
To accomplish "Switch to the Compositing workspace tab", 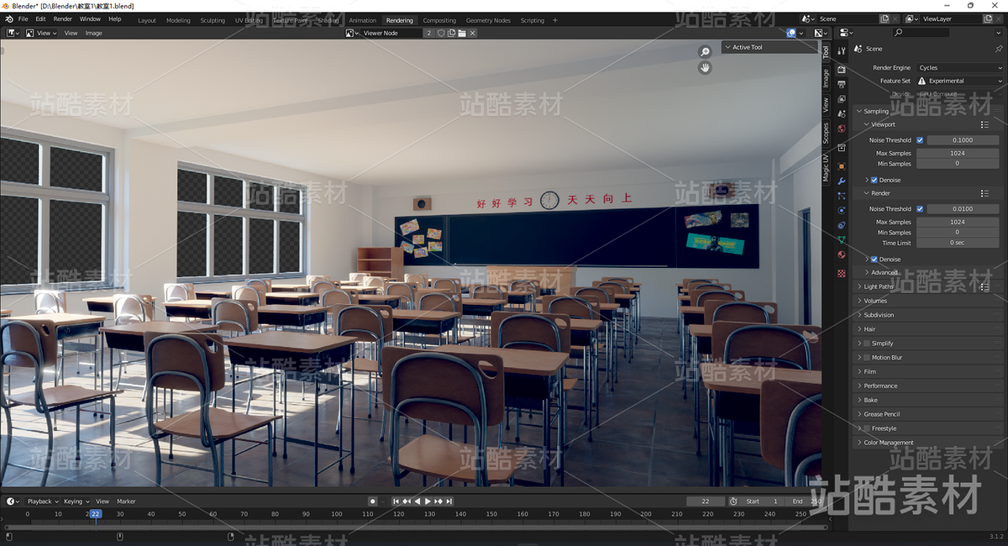I will (x=439, y=20).
